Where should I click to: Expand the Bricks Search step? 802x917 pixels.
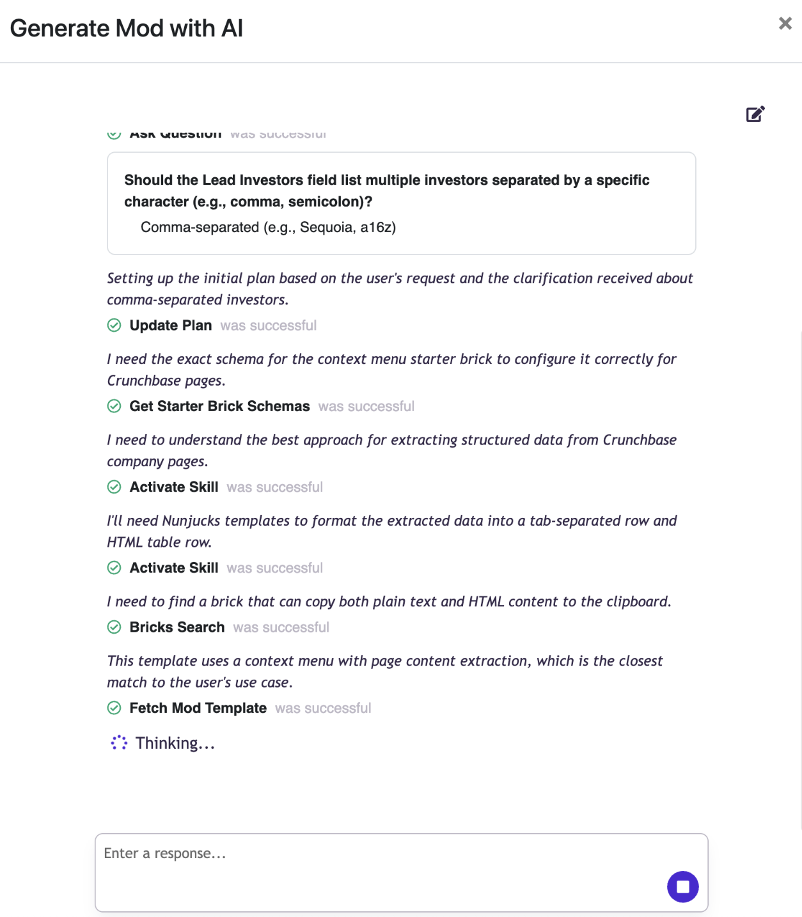[177, 627]
